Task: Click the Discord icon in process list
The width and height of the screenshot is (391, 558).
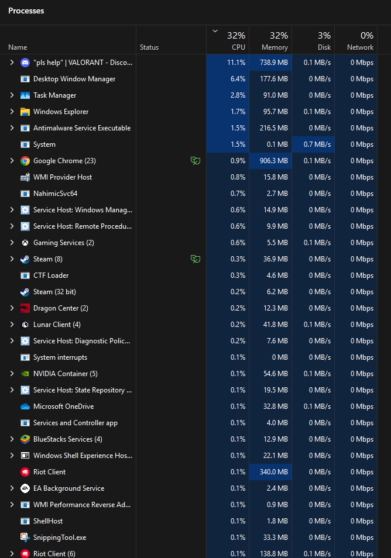Action: [25, 63]
